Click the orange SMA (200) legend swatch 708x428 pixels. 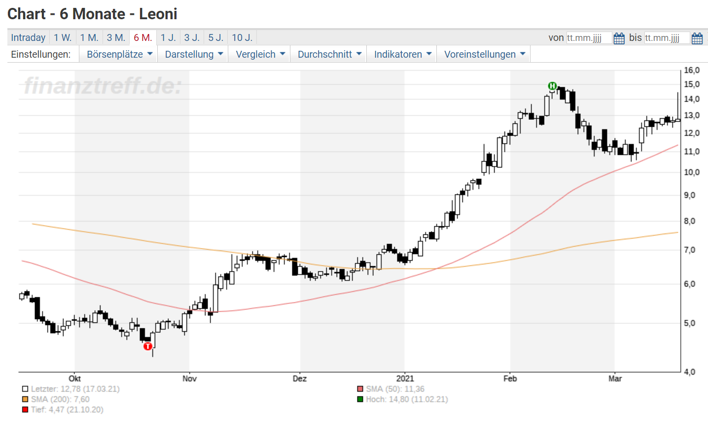(25, 399)
